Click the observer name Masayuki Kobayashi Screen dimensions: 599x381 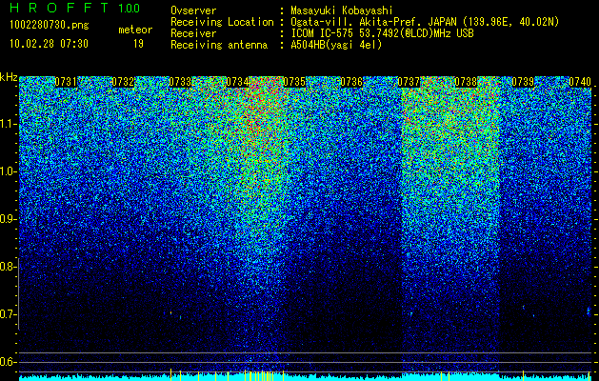342,10
